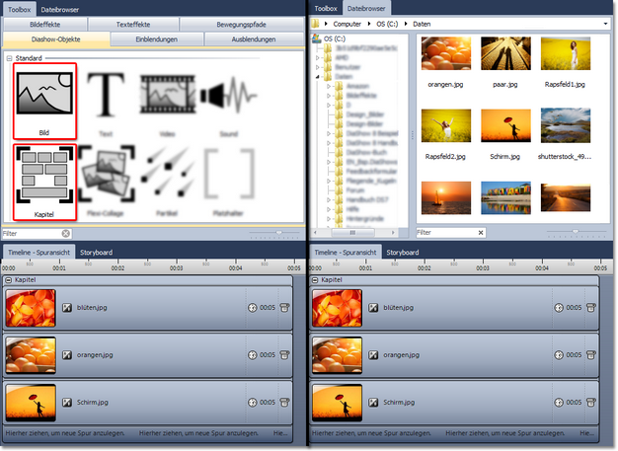Open the Bewegungspfade tab
618x451 pixels.
241,25
